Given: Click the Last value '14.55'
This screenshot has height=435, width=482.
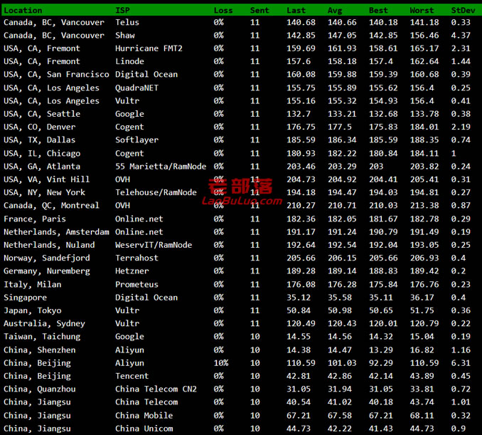Looking at the screenshot, I should [x=299, y=337].
